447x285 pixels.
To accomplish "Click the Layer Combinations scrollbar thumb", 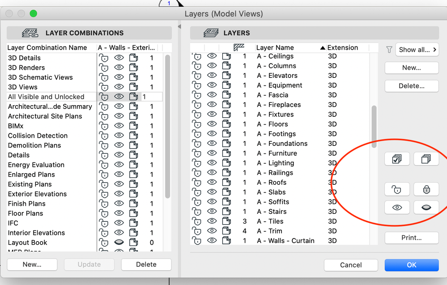I will pos(168,126).
